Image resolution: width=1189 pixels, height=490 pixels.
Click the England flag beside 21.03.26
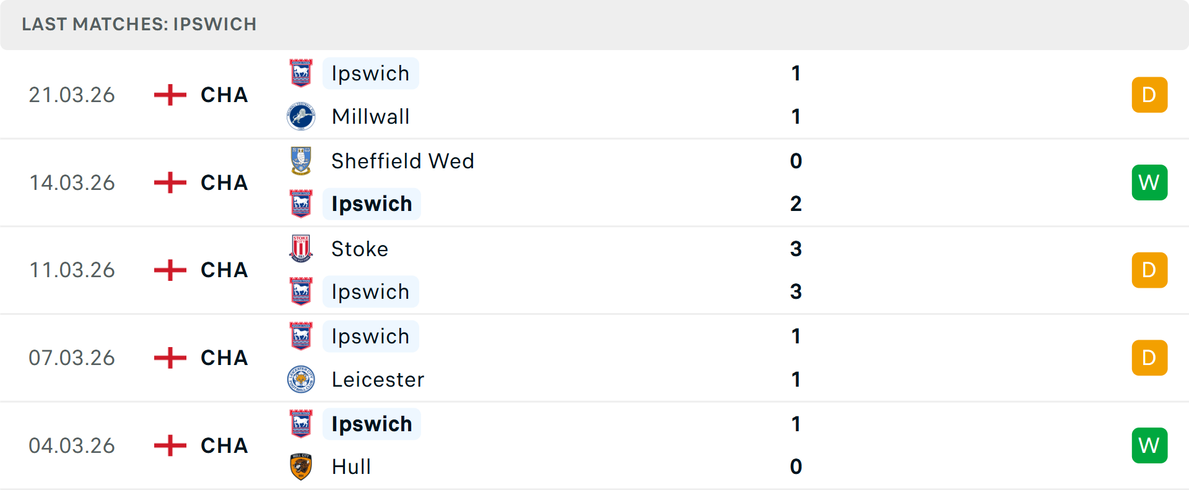coord(169,95)
